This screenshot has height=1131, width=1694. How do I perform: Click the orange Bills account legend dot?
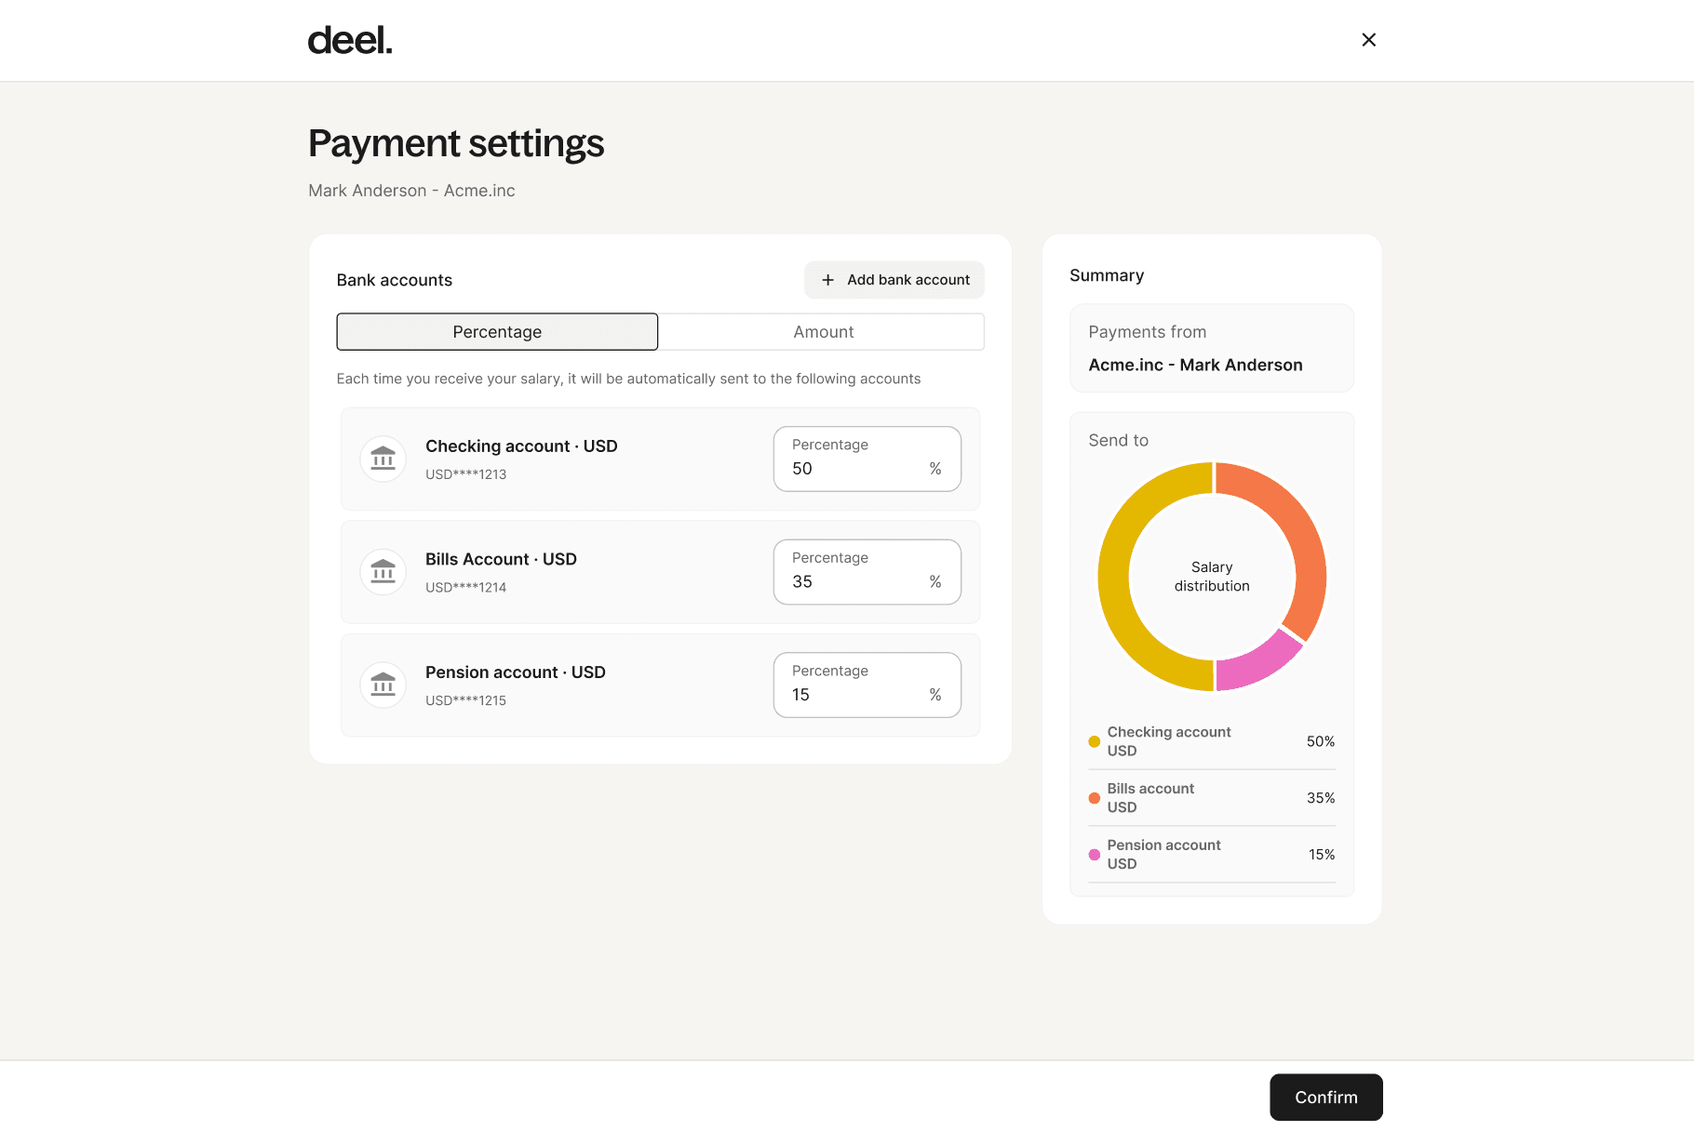pos(1094,798)
